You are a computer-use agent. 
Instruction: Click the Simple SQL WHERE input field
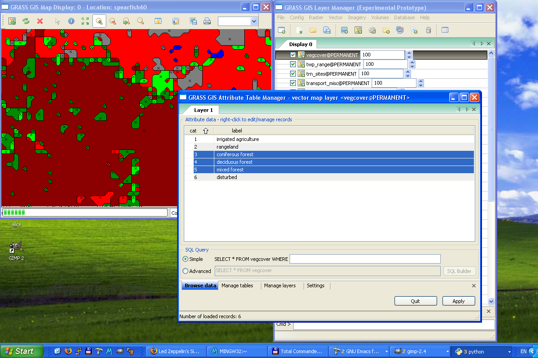pos(365,259)
